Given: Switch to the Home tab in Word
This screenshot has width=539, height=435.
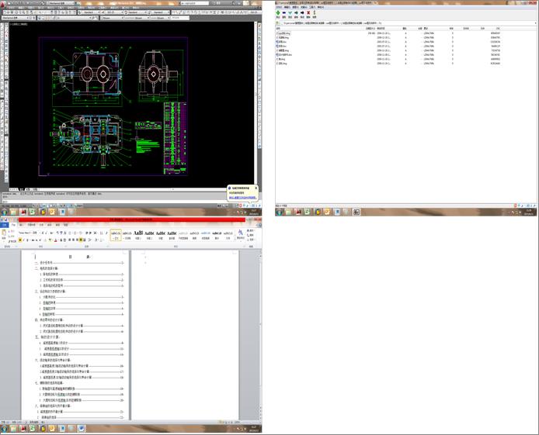Looking at the screenshot, I should (13, 225).
